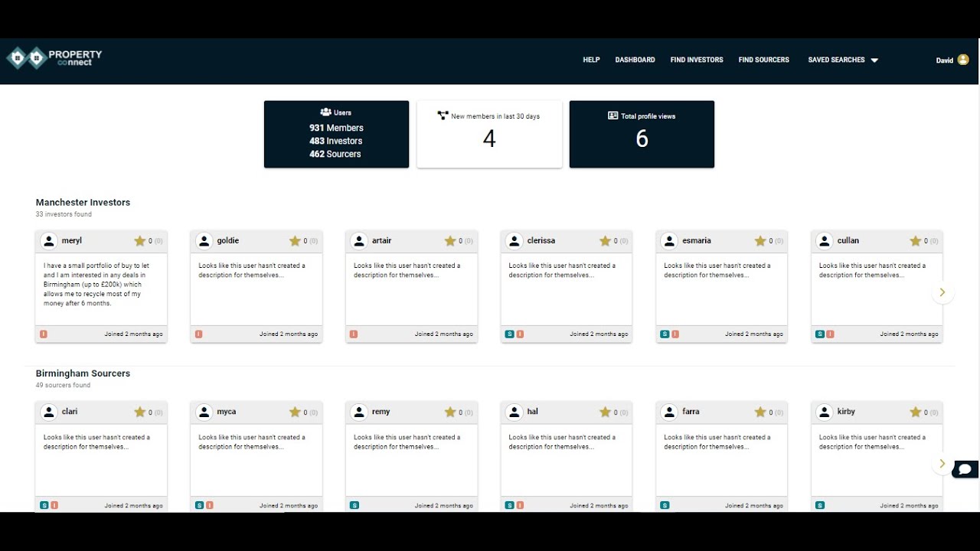Screen dimensions: 980x551
Task: Open the Help menu item
Action: click(591, 60)
